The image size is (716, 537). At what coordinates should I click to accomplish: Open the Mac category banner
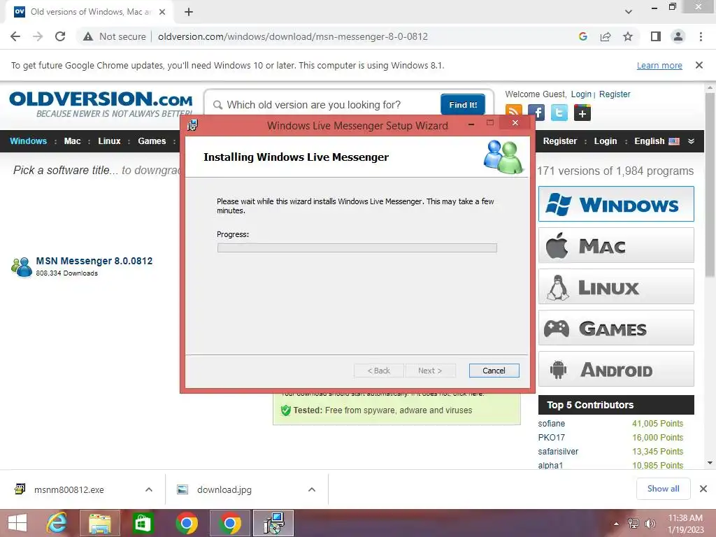click(x=616, y=245)
